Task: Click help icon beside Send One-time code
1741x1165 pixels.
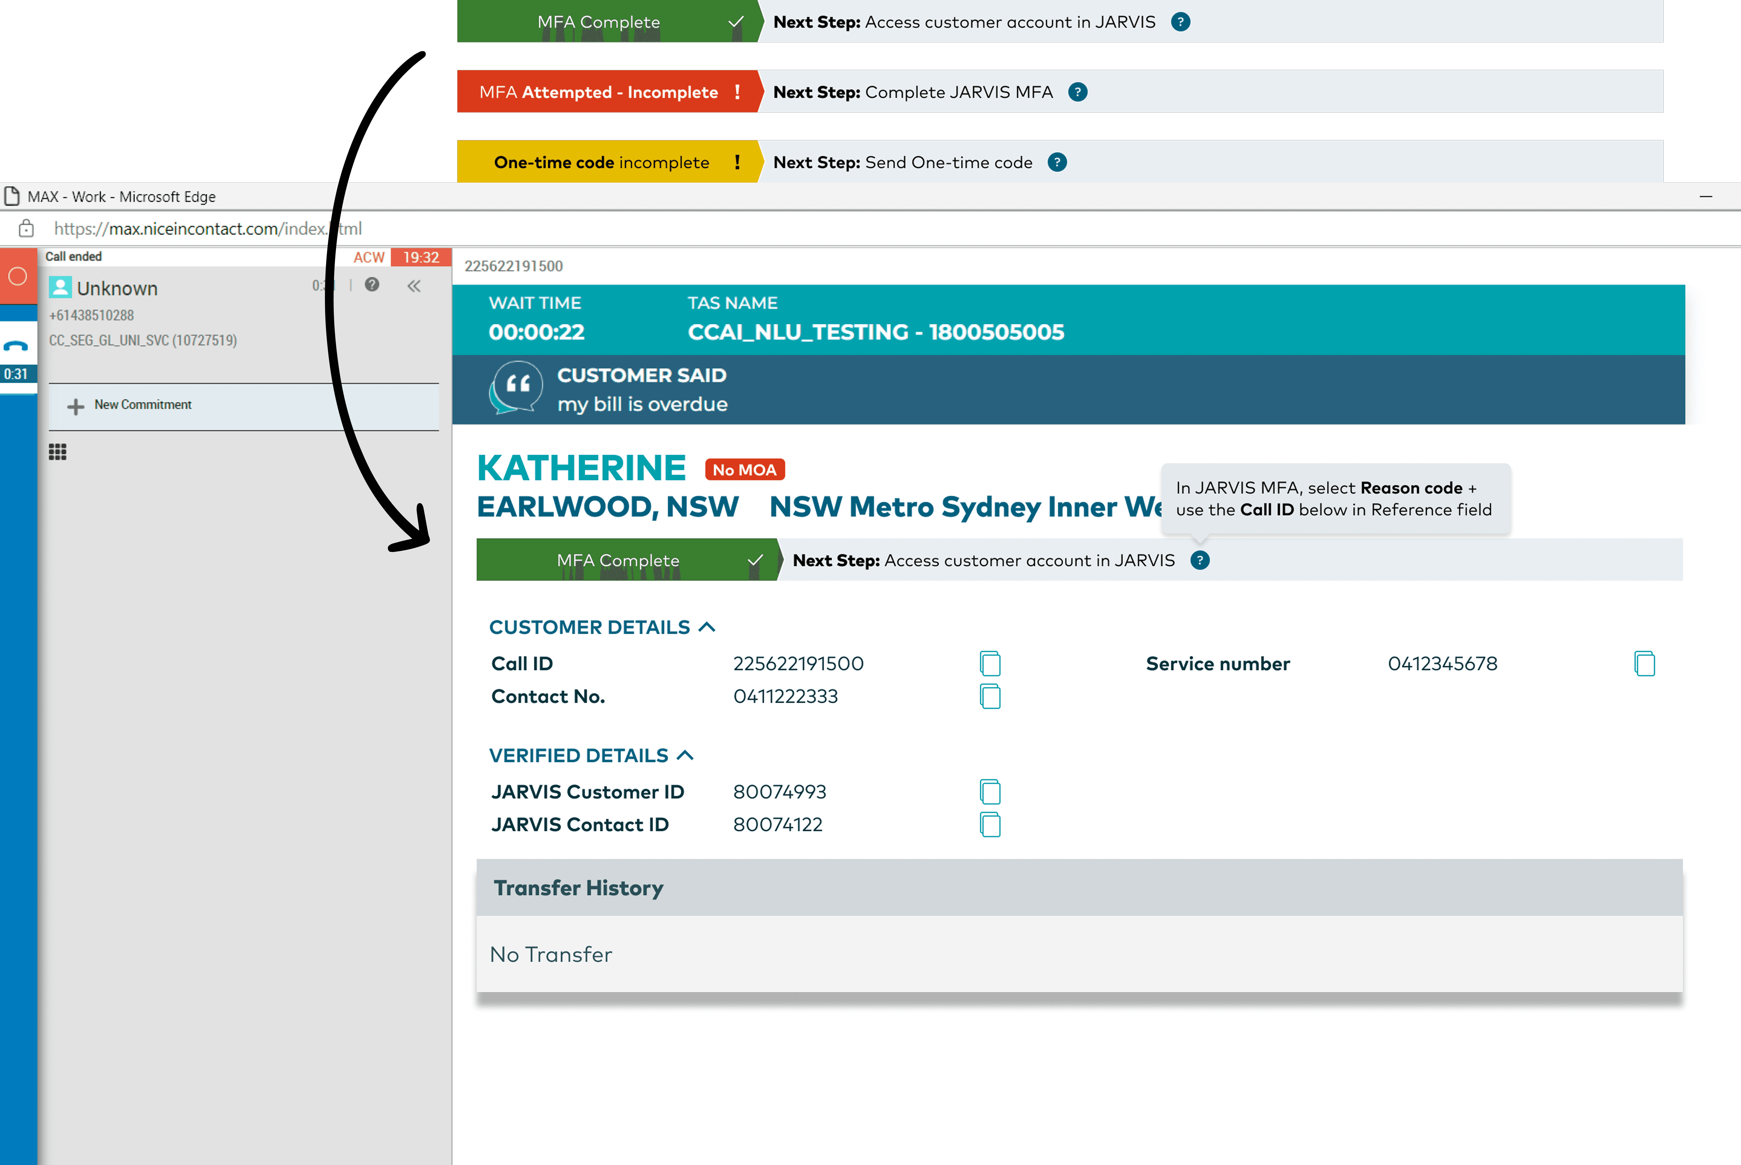Action: (1057, 162)
